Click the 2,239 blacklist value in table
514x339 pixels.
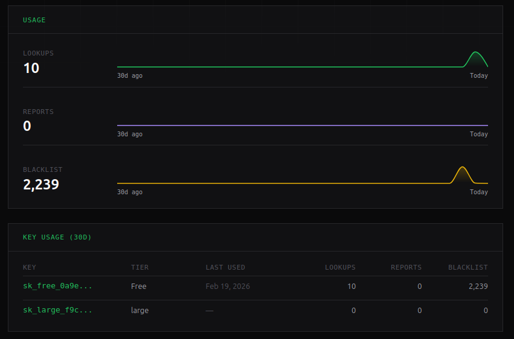click(478, 287)
